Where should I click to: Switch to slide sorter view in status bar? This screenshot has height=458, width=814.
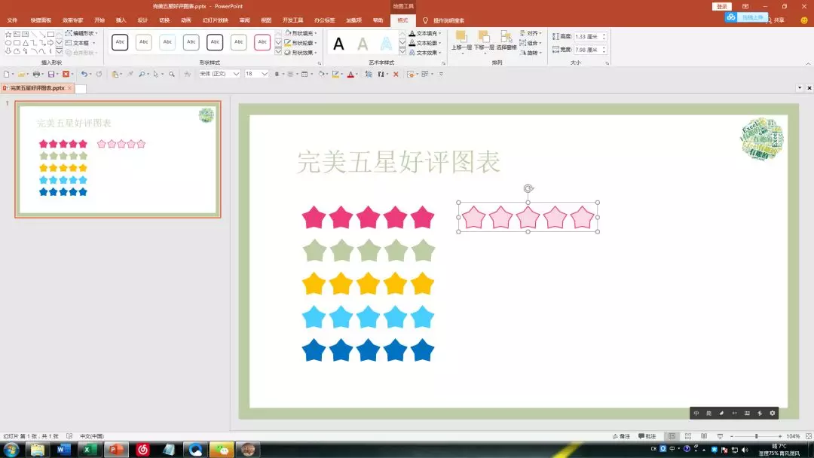[x=688, y=436]
